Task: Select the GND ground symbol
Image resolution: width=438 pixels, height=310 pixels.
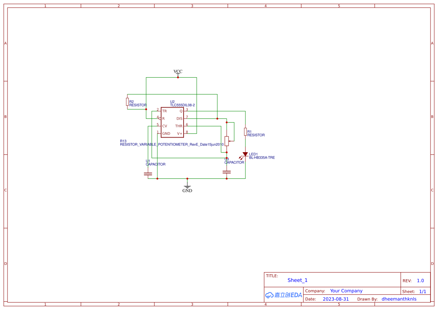Action: [187, 187]
